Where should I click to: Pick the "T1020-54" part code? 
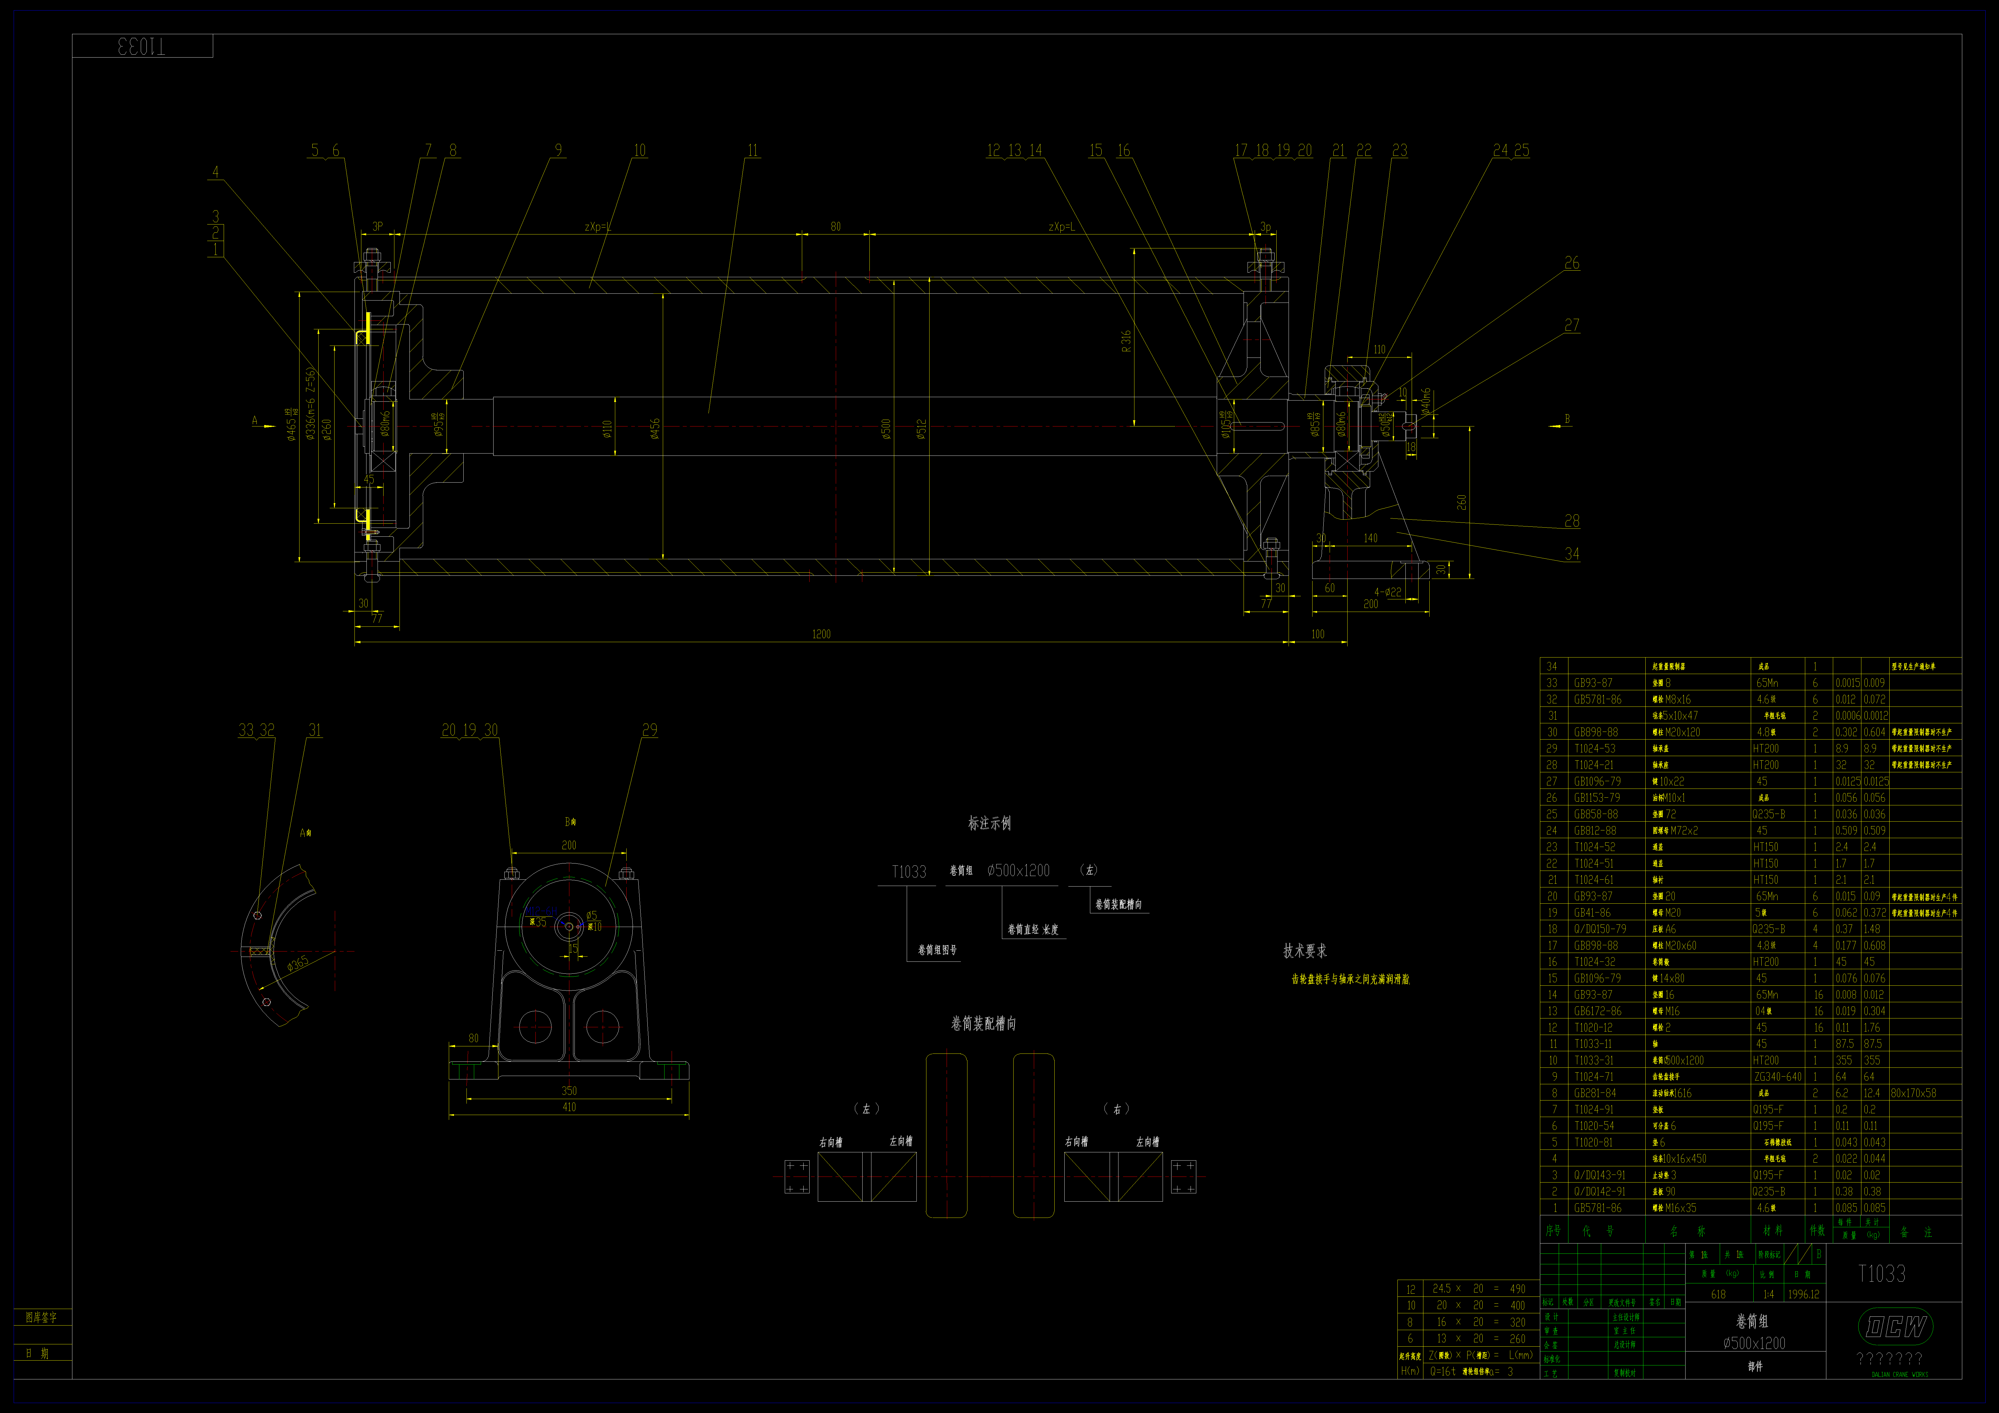(1594, 1126)
